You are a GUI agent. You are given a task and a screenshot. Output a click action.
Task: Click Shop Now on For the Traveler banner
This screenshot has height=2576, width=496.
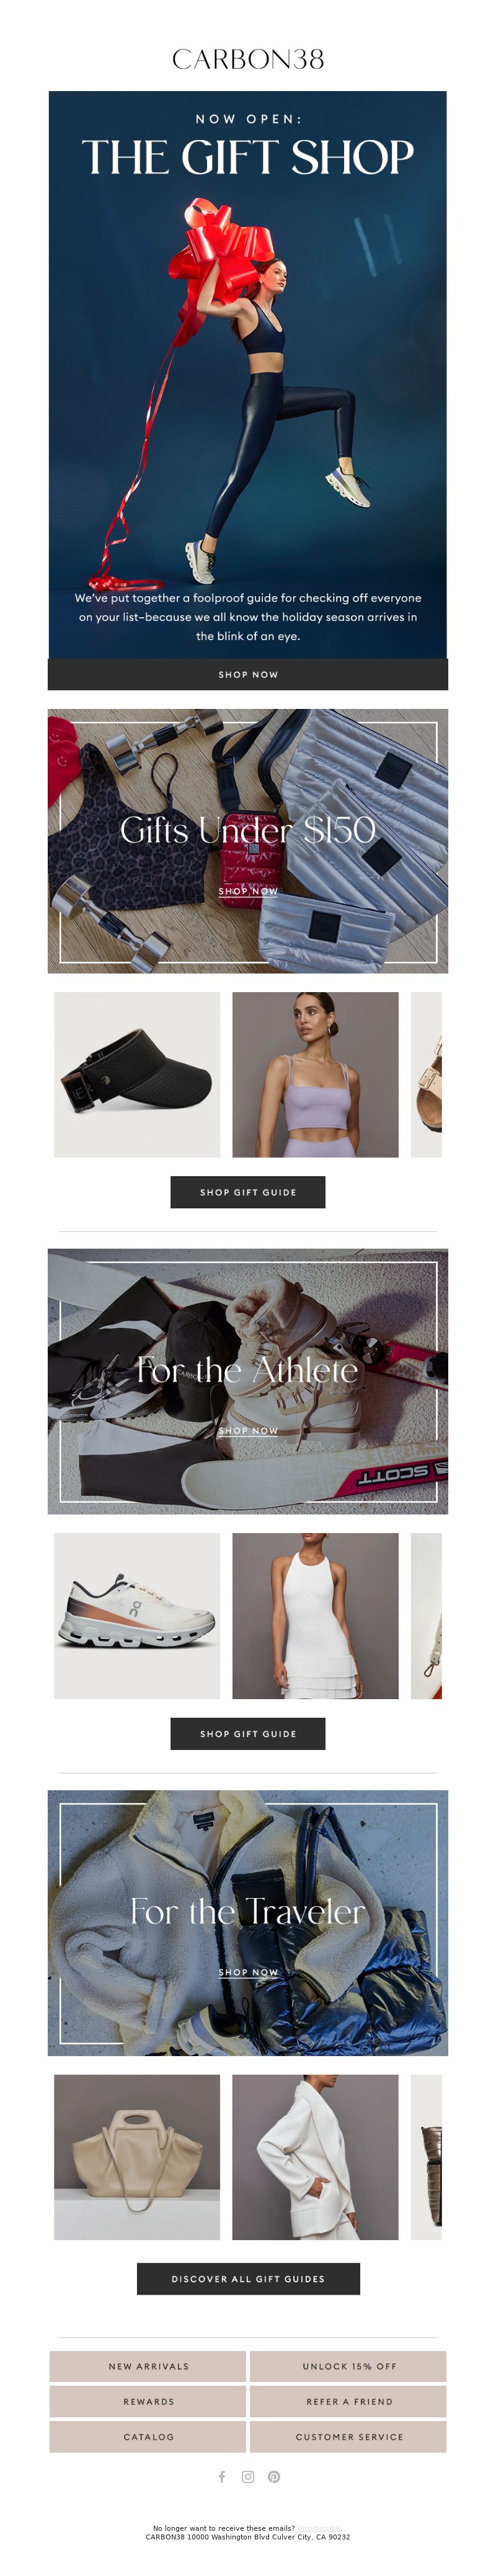tap(248, 1972)
